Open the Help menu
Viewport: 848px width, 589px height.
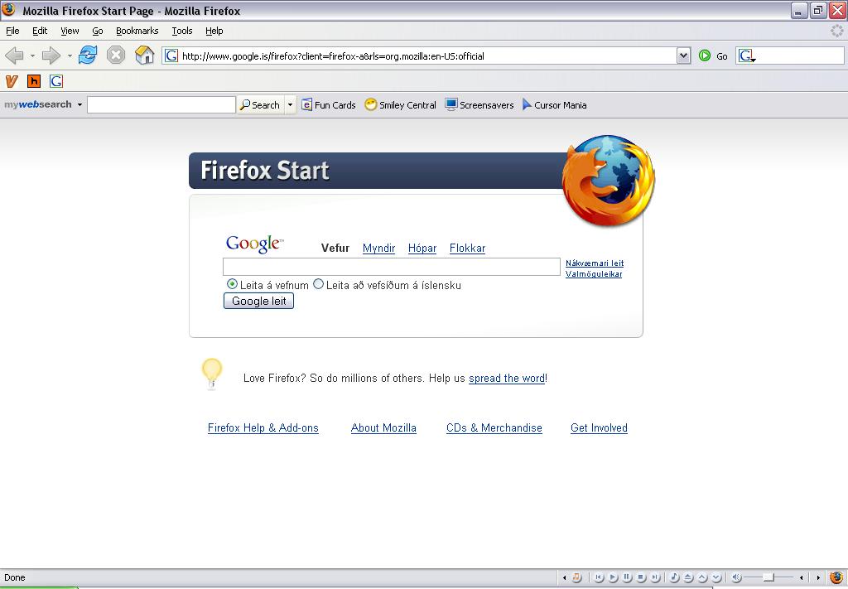coord(214,31)
